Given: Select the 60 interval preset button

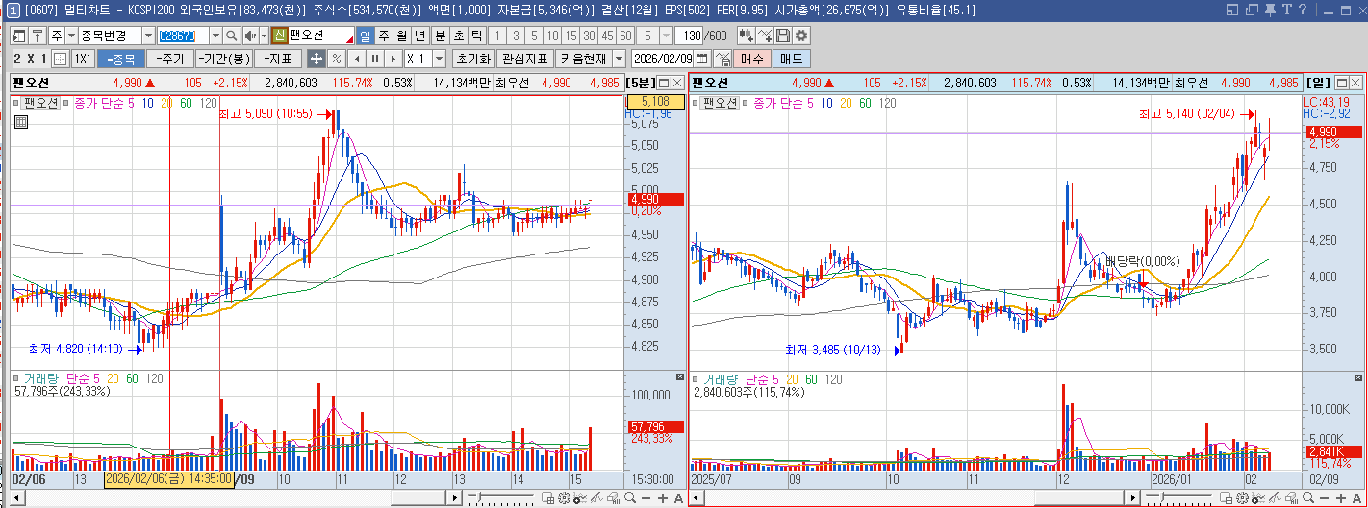Looking at the screenshot, I should [625, 36].
